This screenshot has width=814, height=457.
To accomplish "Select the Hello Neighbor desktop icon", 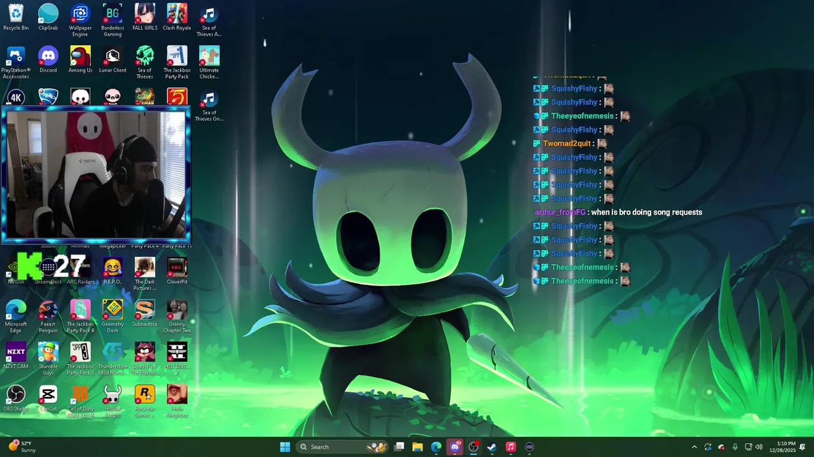I will [177, 402].
